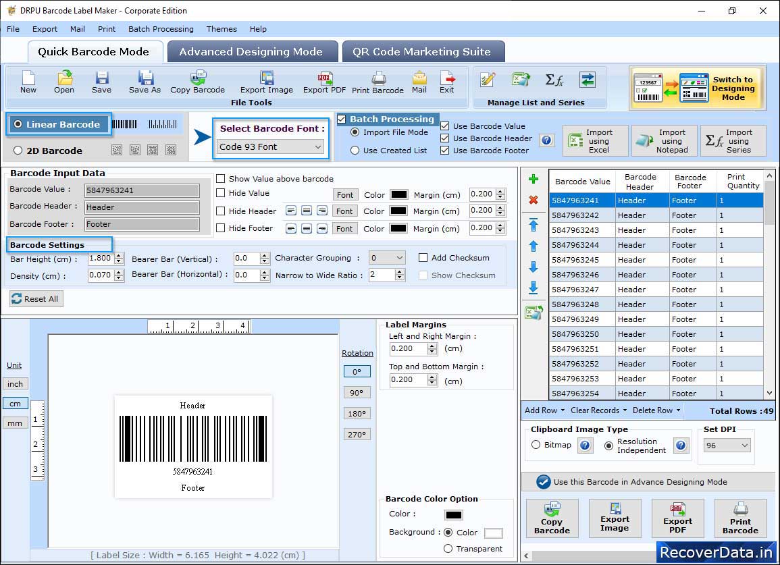Increase Density value using spinner
The width and height of the screenshot is (780, 565).
pos(118,273)
